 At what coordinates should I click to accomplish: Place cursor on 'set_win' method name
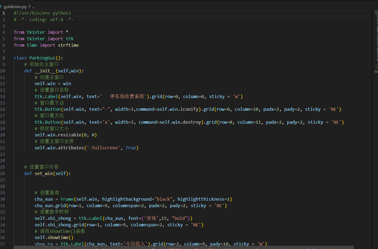click(44, 173)
